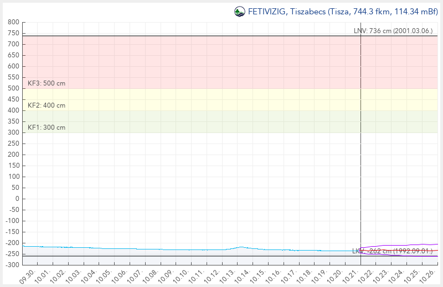Click the KF3: 500 cm level label
The image size is (443, 287).
tap(47, 83)
